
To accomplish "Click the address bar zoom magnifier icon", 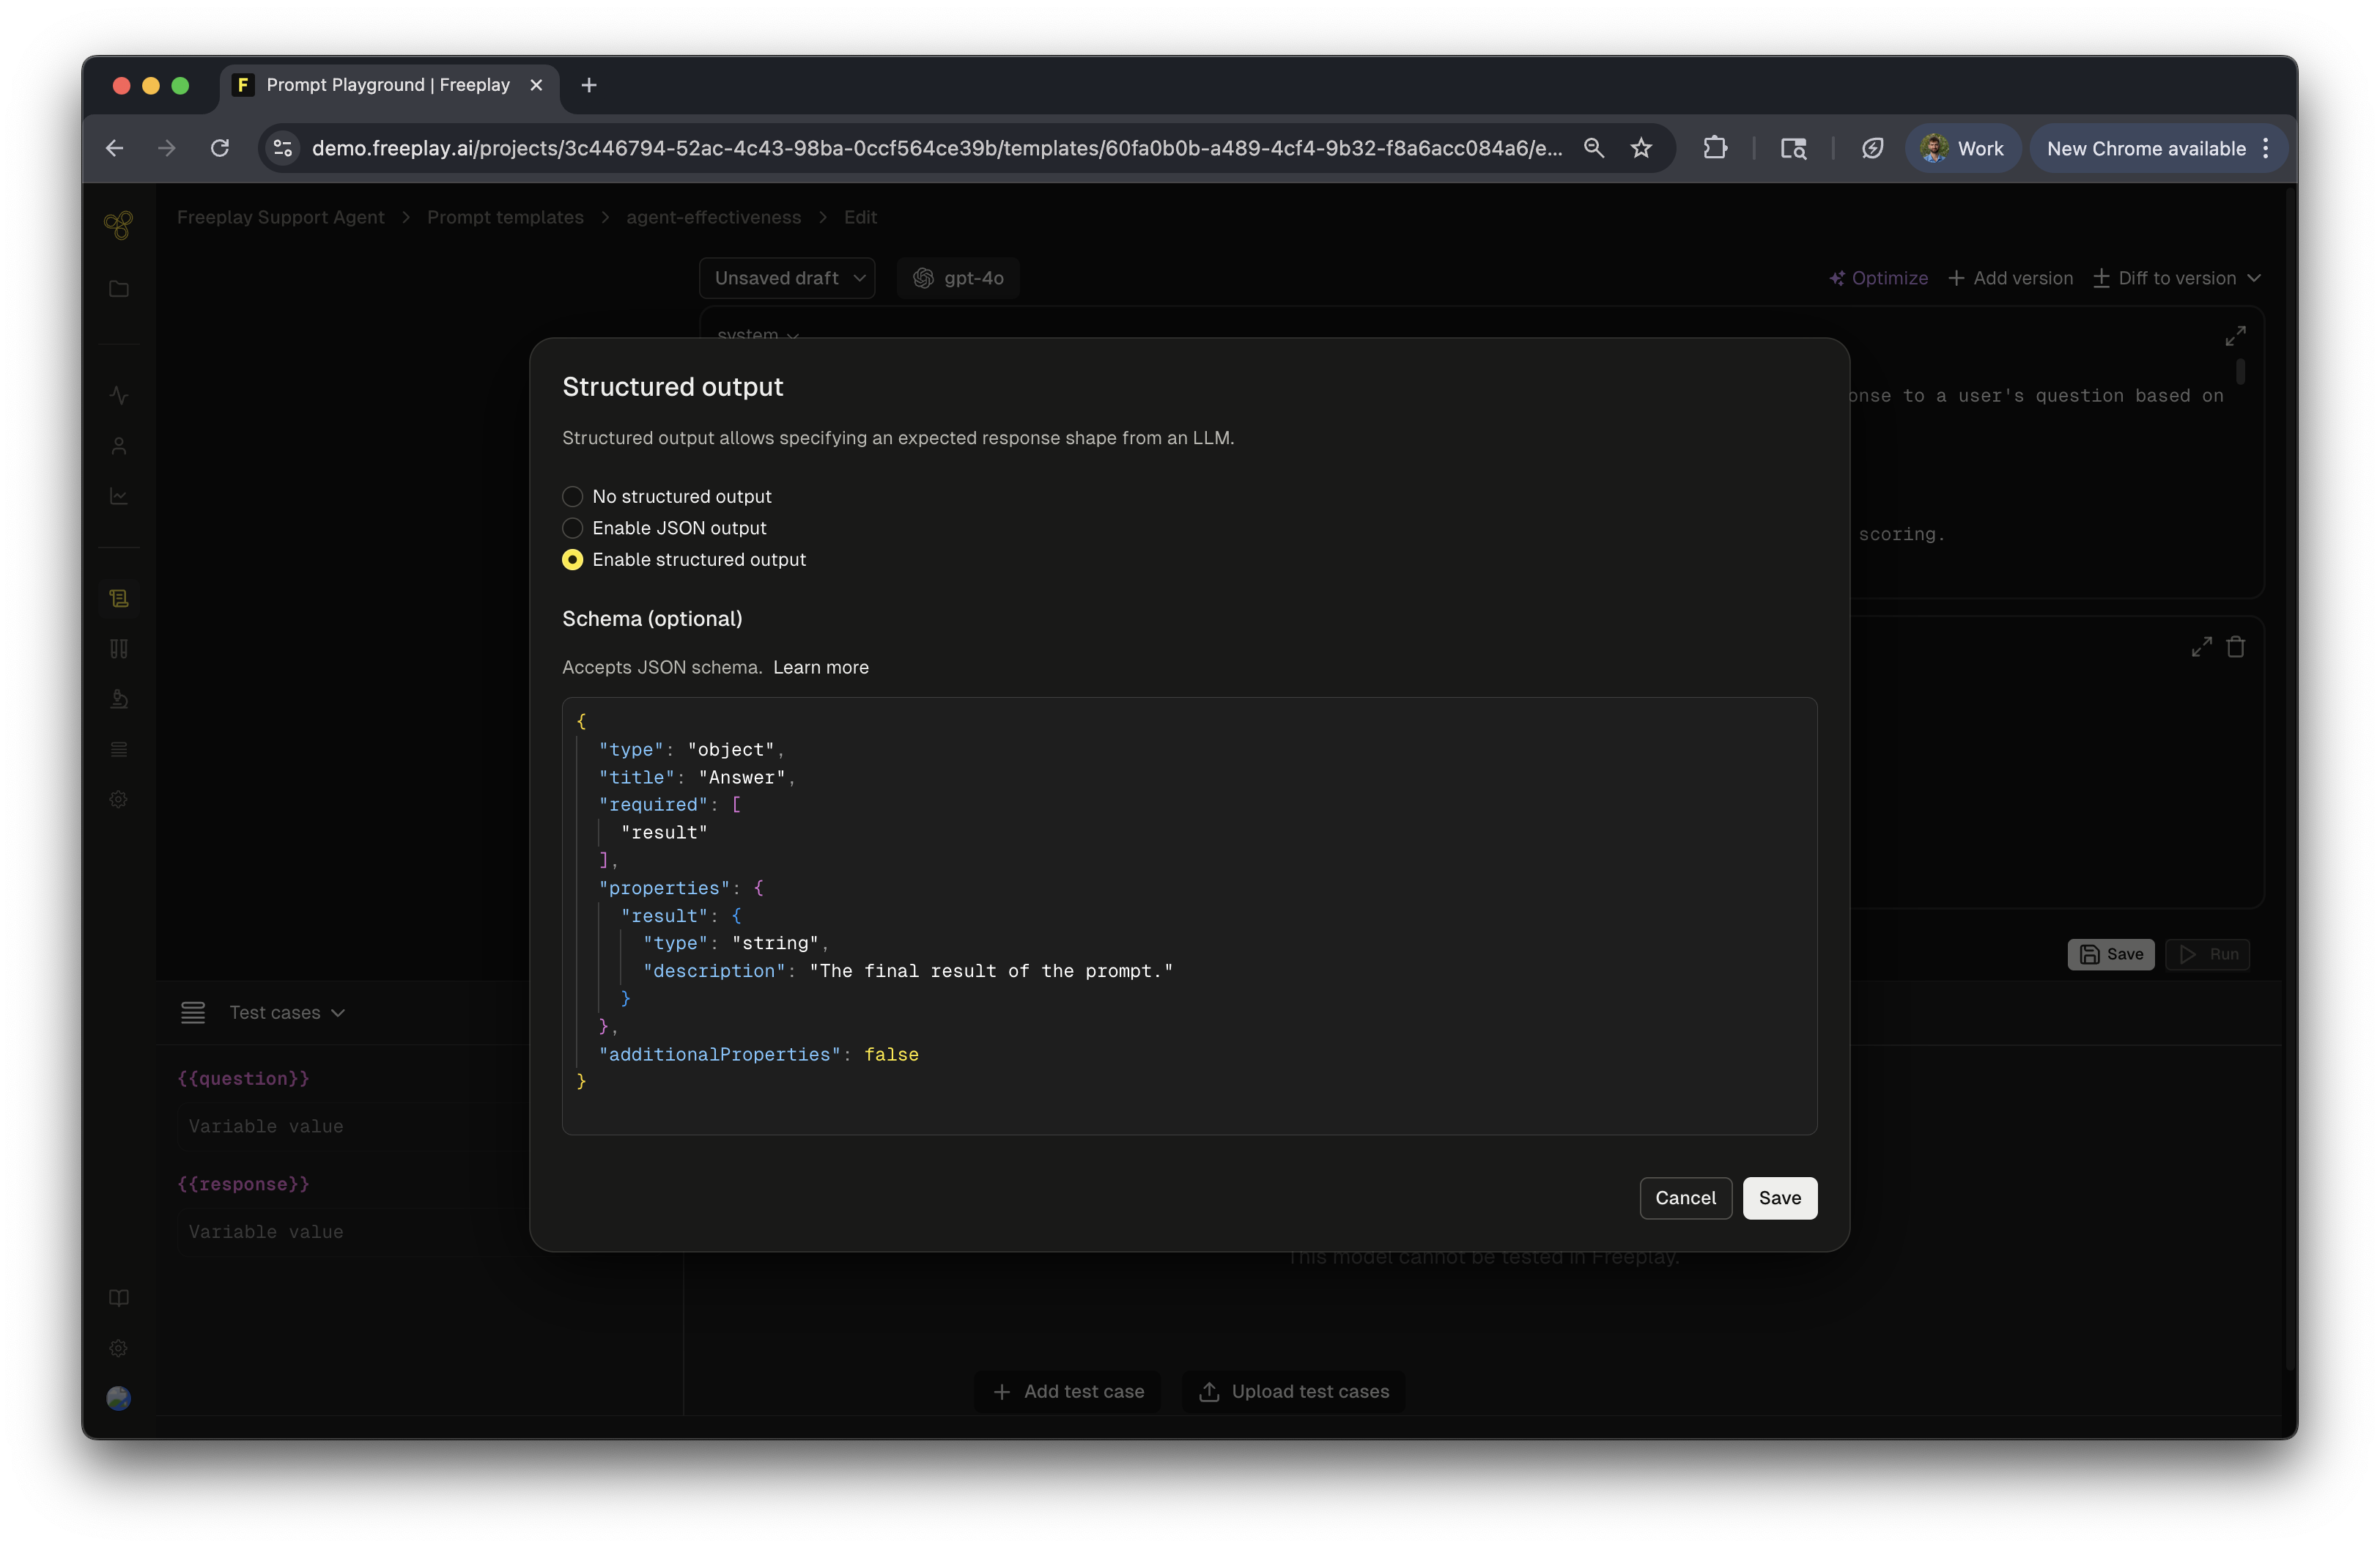I will [1594, 148].
